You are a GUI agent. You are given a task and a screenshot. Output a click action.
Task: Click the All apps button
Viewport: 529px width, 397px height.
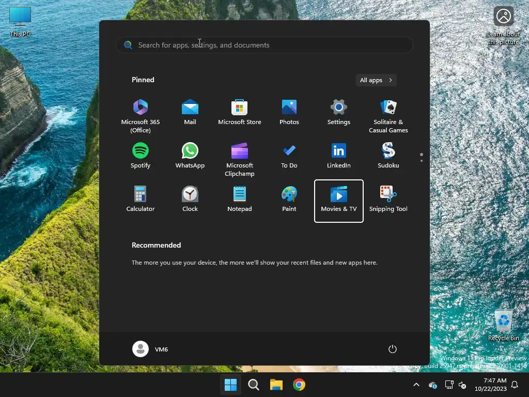click(376, 80)
